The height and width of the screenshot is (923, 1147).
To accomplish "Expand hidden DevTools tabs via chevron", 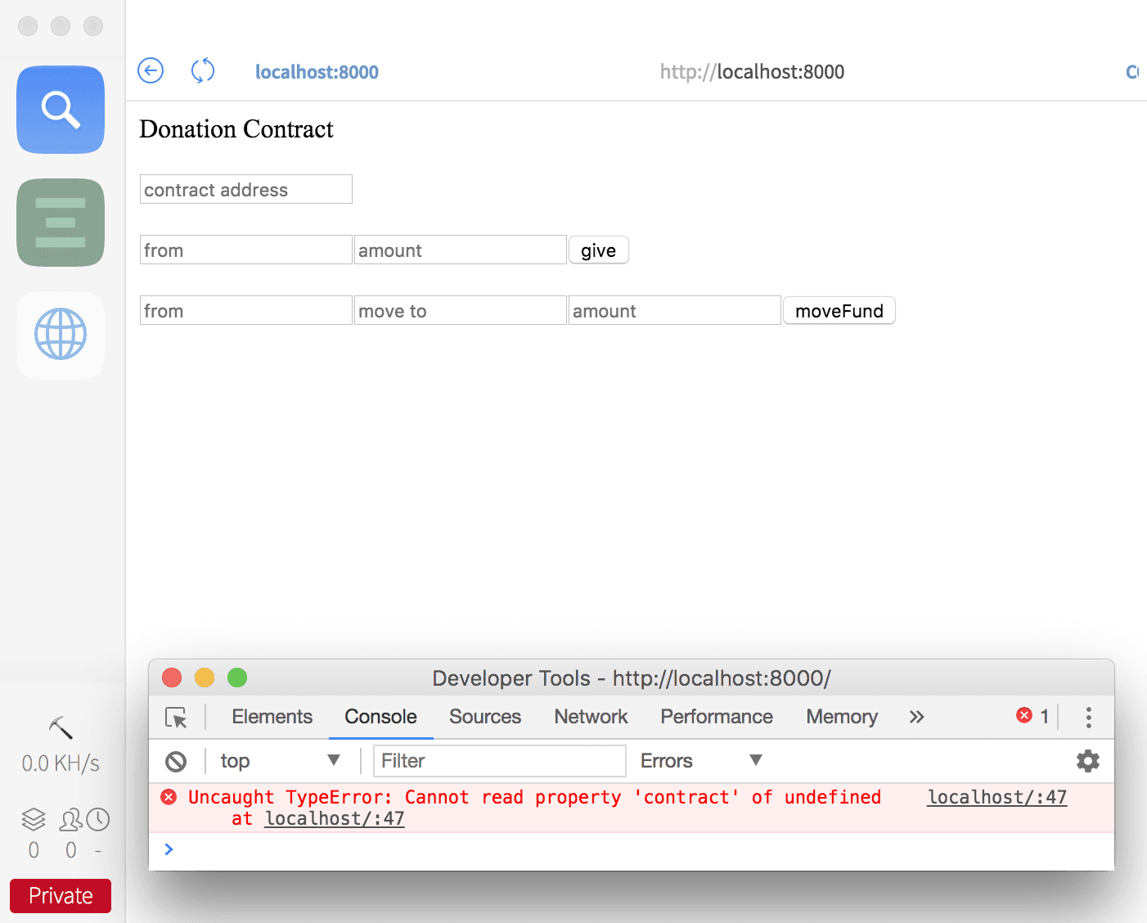I will pos(916,717).
